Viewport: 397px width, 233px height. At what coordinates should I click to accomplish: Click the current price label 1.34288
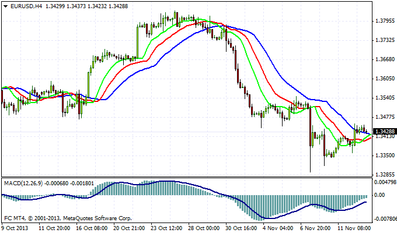(x=385, y=132)
